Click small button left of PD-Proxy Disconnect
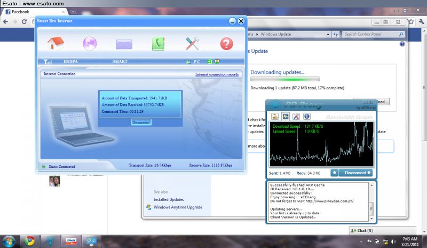Viewport: 427px width, 248px height. (x=335, y=173)
